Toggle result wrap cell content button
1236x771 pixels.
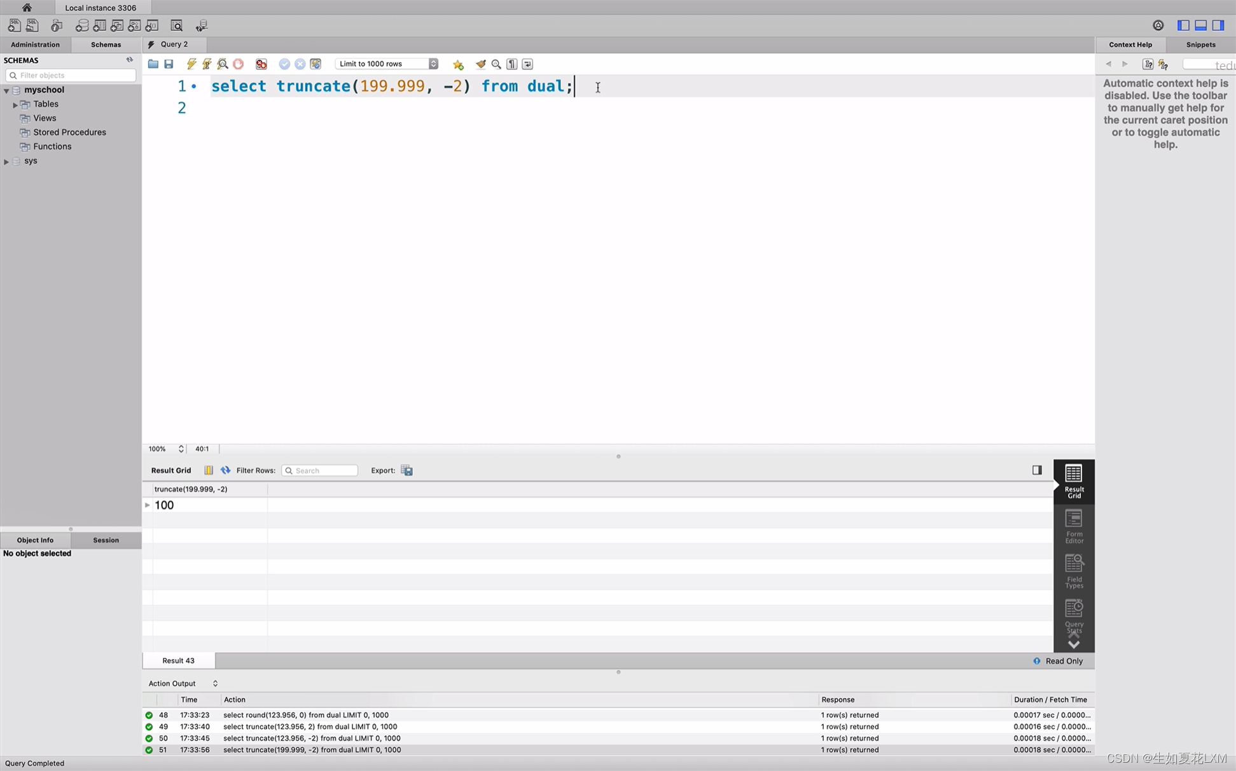point(209,470)
